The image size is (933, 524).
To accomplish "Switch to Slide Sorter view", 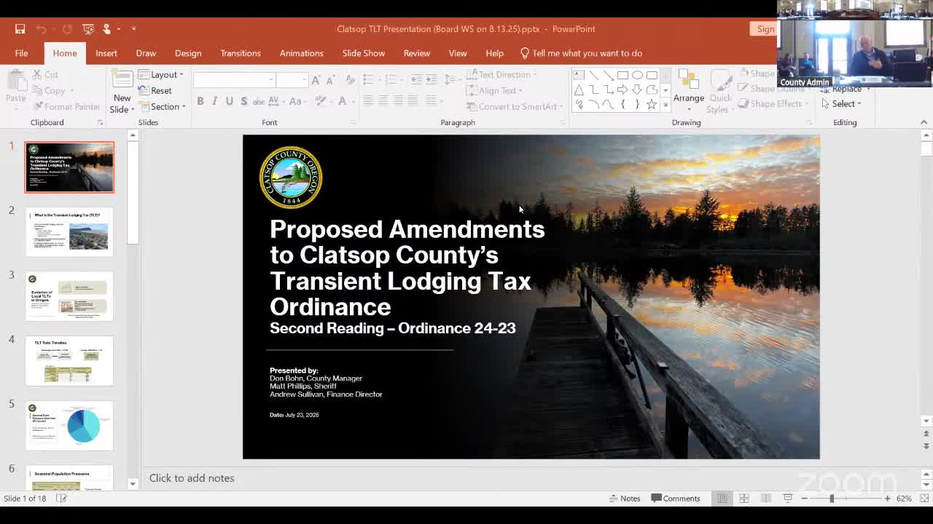I will pos(744,499).
